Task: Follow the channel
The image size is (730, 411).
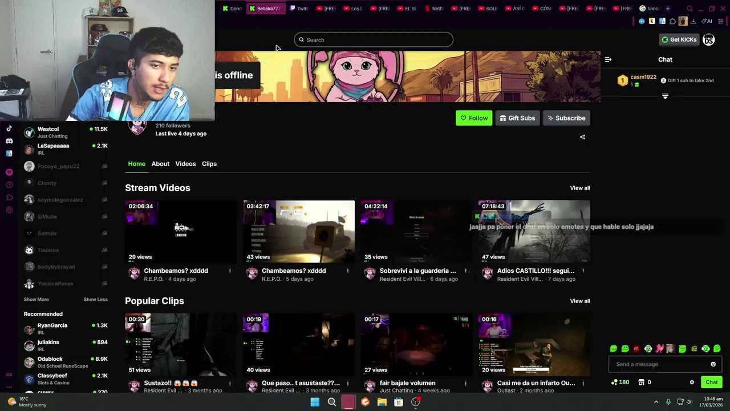Action: pos(474,118)
